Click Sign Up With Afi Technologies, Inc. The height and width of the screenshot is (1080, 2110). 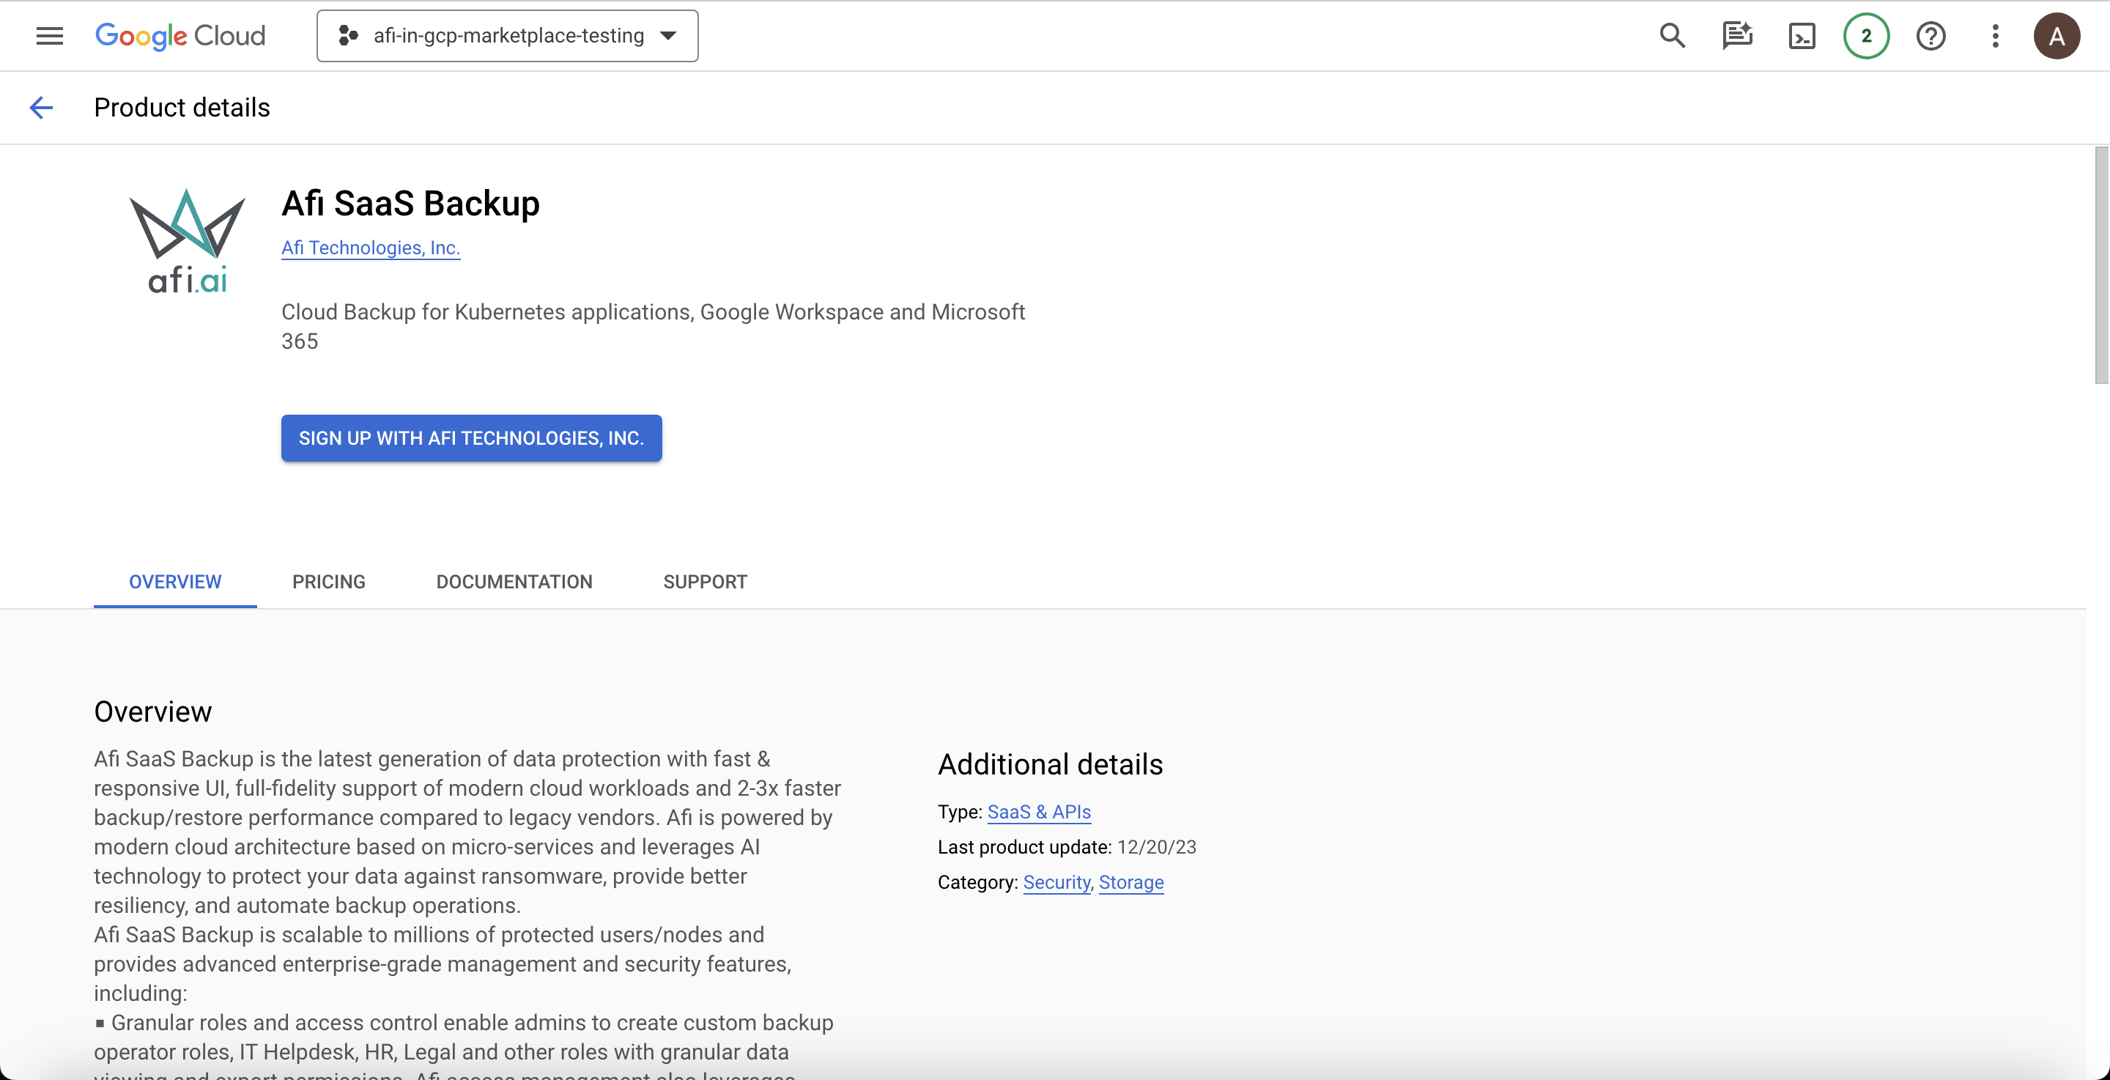click(471, 438)
